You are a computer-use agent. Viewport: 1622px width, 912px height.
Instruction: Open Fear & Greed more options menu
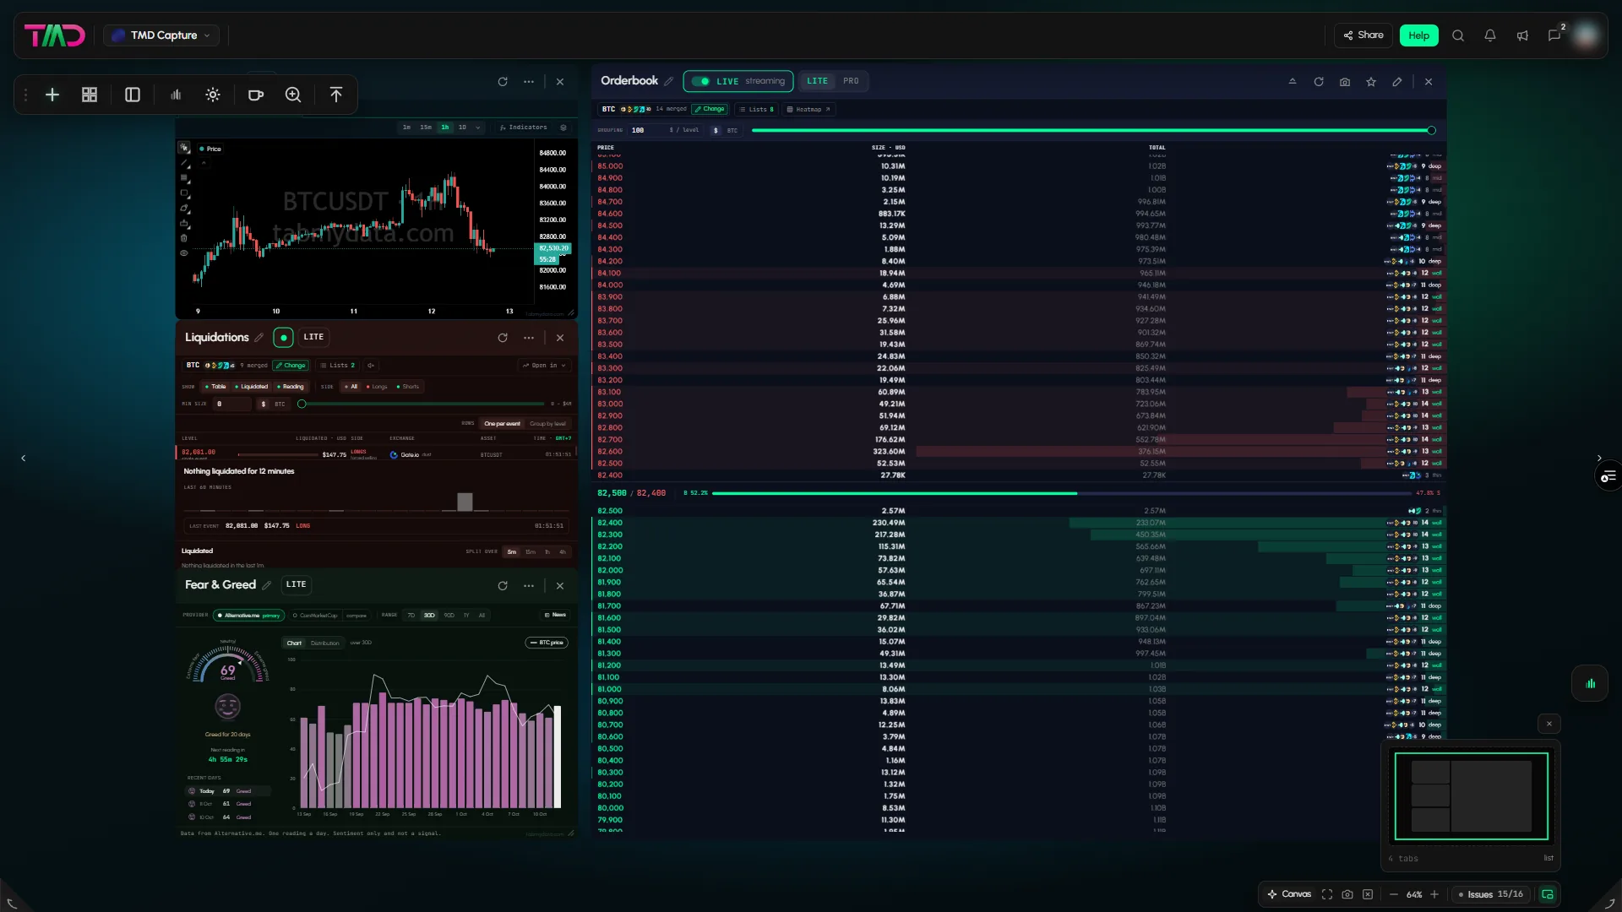point(529,586)
